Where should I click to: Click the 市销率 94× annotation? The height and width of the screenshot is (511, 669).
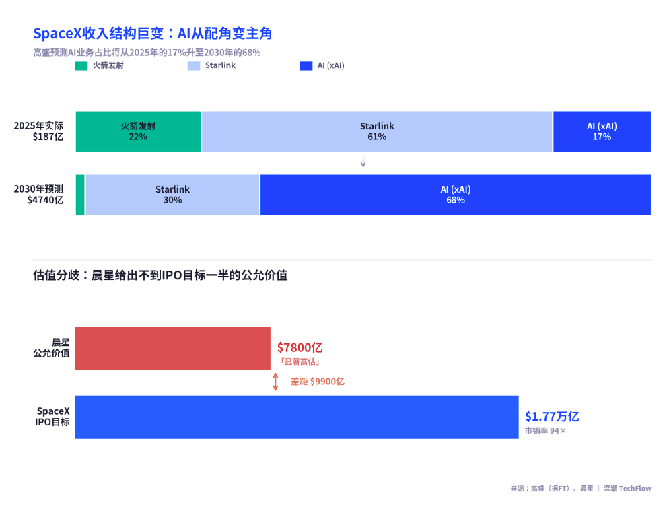coord(545,431)
